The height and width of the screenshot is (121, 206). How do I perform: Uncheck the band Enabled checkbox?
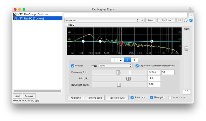[x=73, y=66]
